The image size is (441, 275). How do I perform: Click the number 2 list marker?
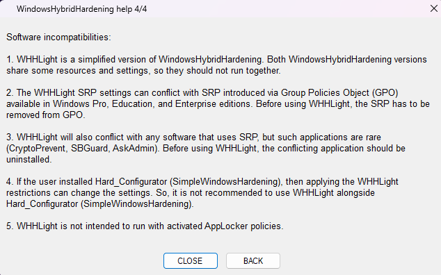10,92
